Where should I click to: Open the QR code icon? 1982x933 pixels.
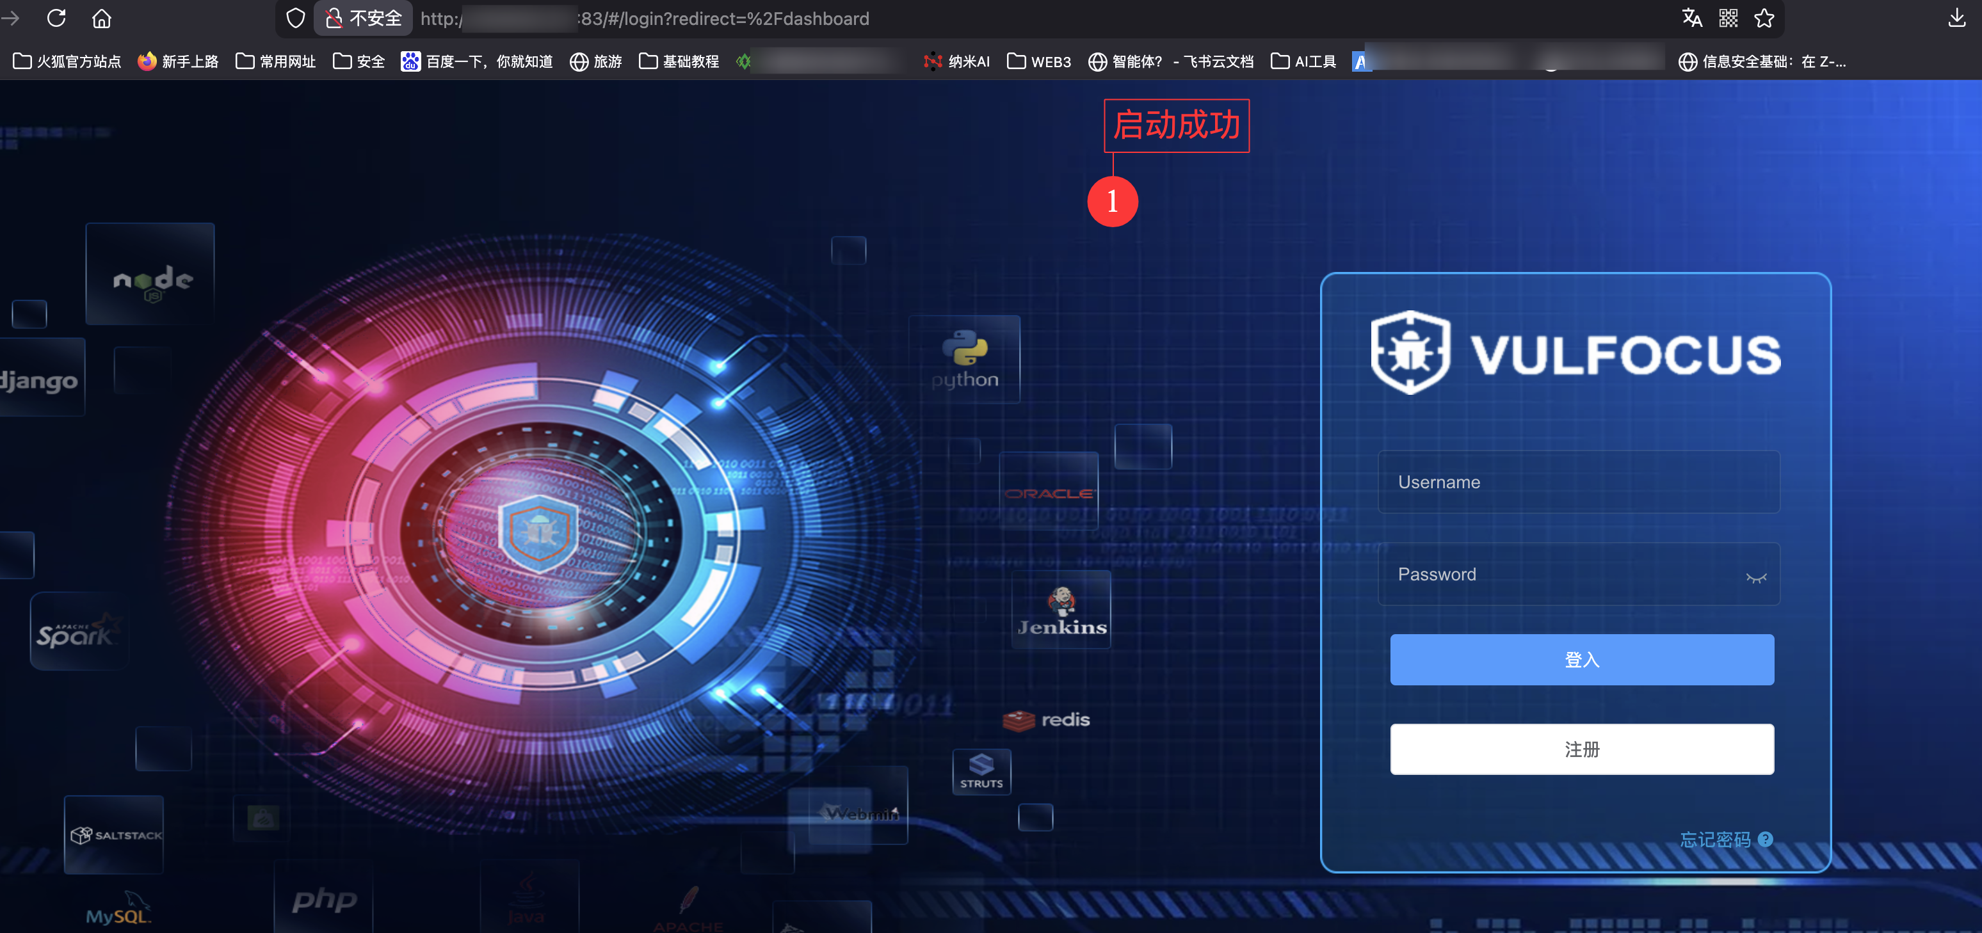1728,19
